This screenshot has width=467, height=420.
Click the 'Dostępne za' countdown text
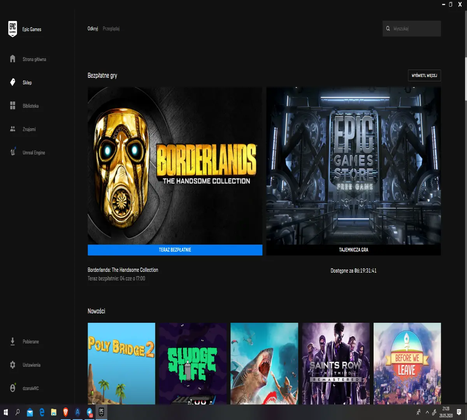point(353,271)
